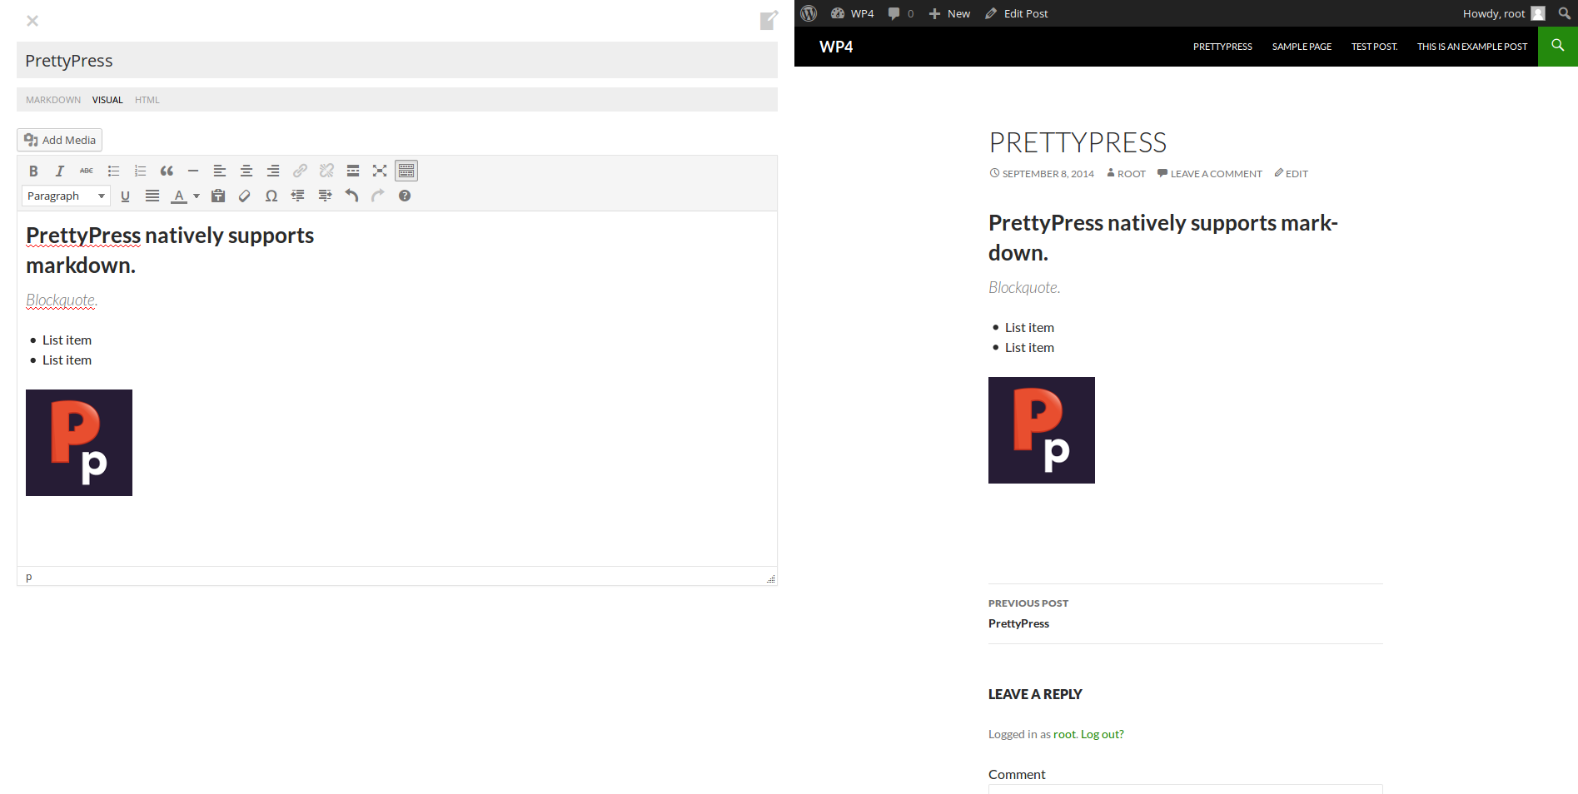Image resolution: width=1578 pixels, height=794 pixels.
Task: Close the PrettyPress editor with the X
Action: point(32,21)
